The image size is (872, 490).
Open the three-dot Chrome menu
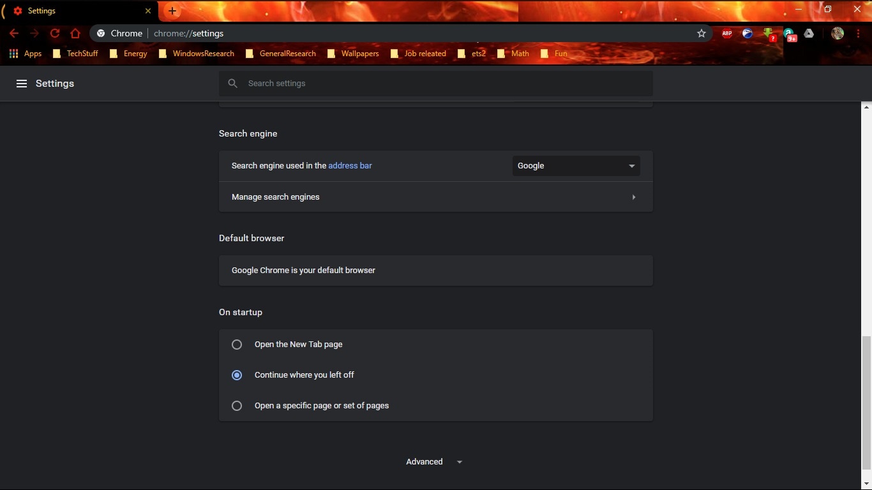(859, 33)
